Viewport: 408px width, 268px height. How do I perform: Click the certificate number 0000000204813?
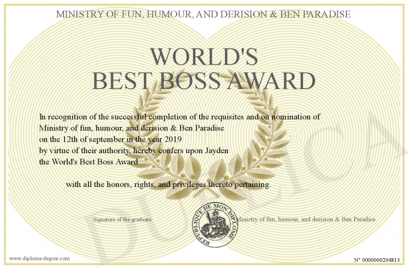(x=377, y=259)
